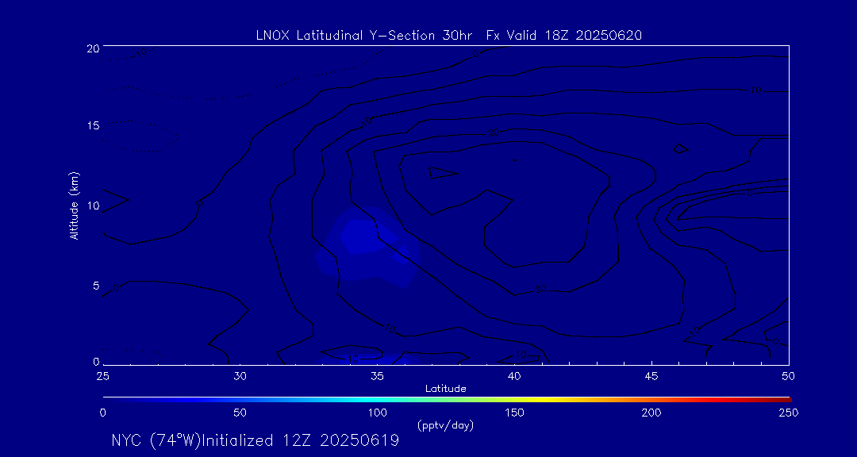
Task: Click the 'Altitude (km)' axis label
Action: tap(75, 205)
